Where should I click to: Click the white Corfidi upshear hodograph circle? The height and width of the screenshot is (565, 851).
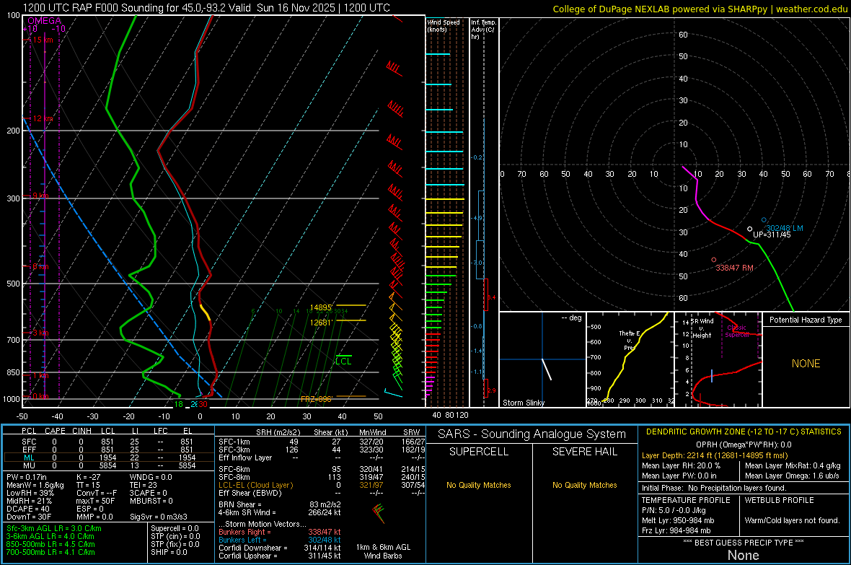click(750, 229)
